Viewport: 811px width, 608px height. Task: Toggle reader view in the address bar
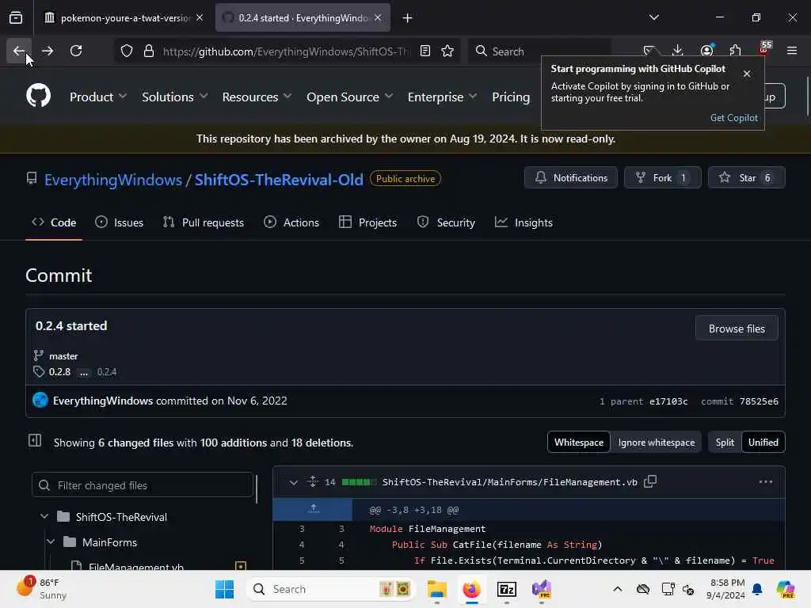click(425, 51)
